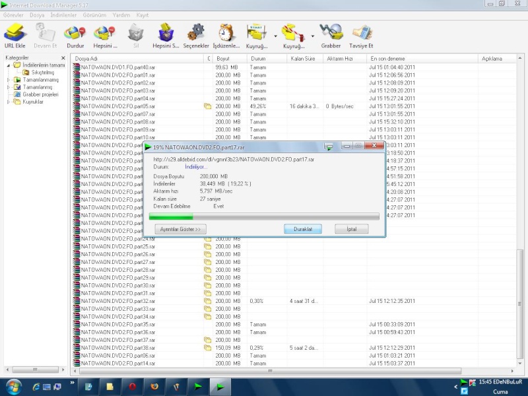
Task: Expand quick launch overflow chevron
Action: click(x=72, y=383)
